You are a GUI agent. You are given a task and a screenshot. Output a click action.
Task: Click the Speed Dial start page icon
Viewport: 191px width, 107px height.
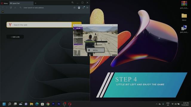click(15, 8)
